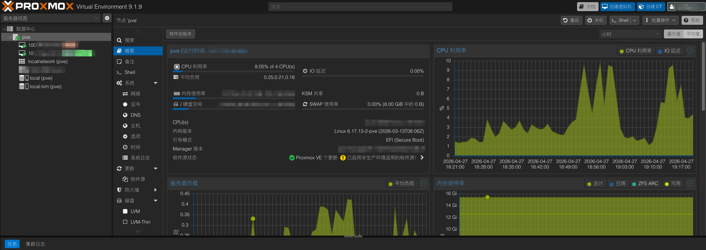Click the 文档 button
This screenshot has width=706, height=250.
click(587, 7)
